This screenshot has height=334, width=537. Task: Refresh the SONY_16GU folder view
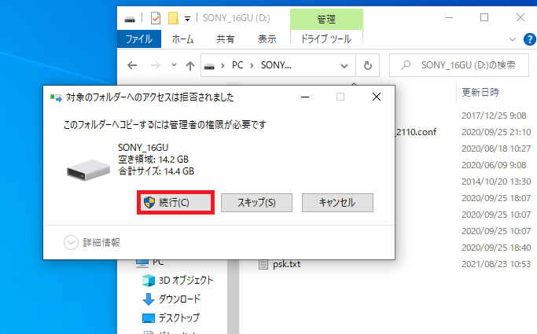click(x=367, y=65)
